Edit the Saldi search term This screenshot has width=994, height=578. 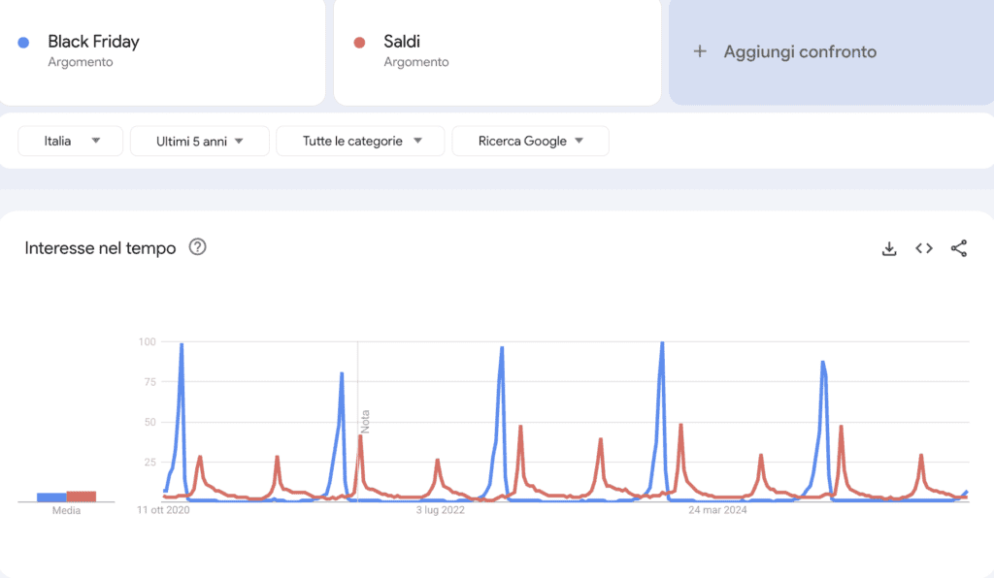[x=402, y=42]
